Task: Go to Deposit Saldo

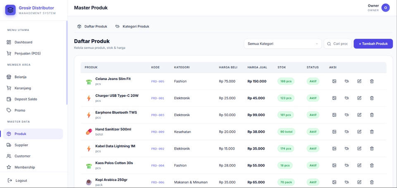Action: tap(33, 99)
